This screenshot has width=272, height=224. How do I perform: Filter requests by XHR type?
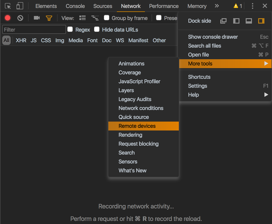point(21,41)
